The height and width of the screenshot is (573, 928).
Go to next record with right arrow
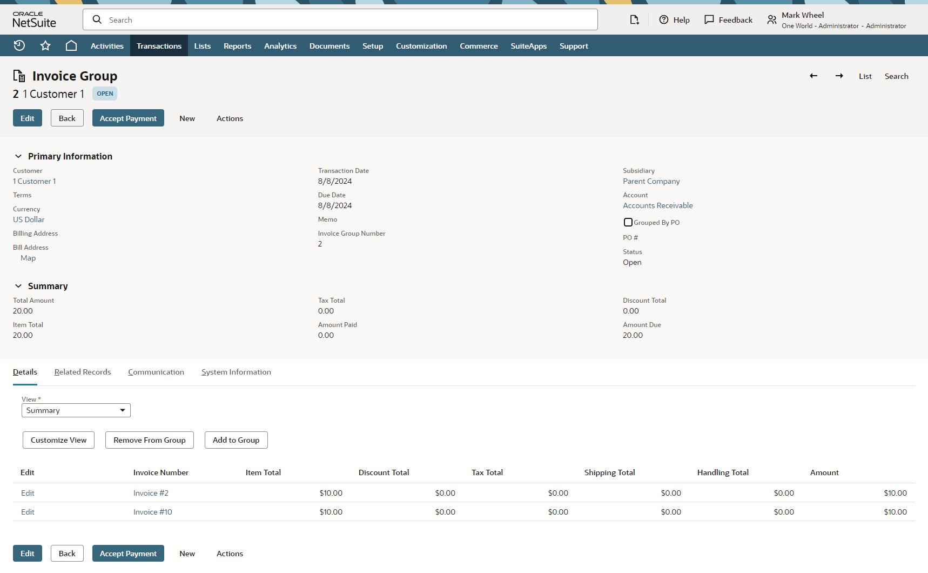839,76
